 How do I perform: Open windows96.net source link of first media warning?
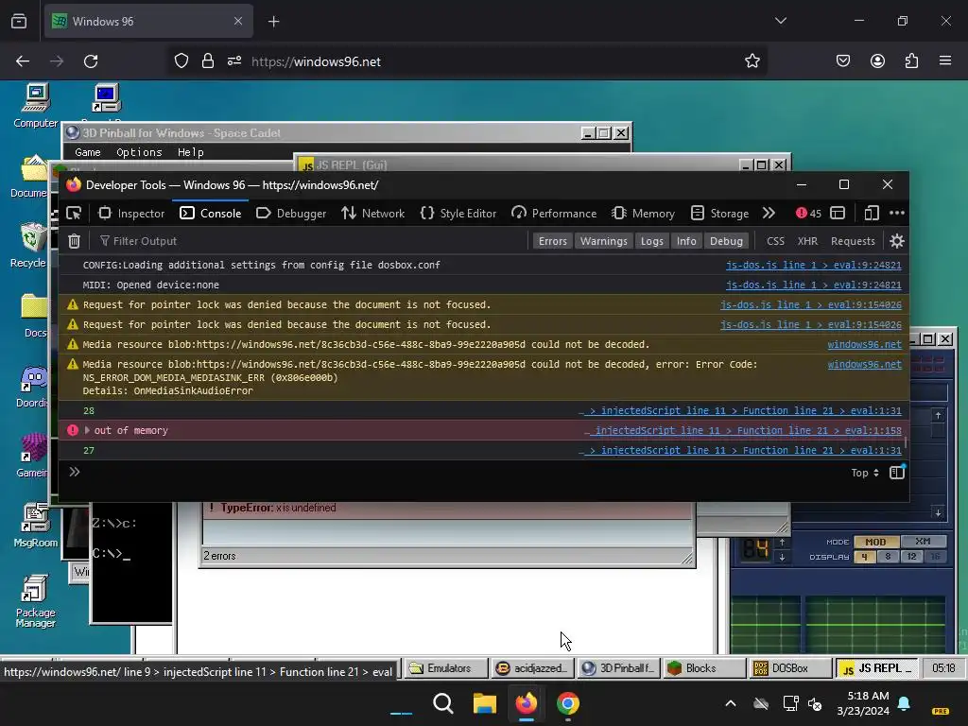[864, 344]
